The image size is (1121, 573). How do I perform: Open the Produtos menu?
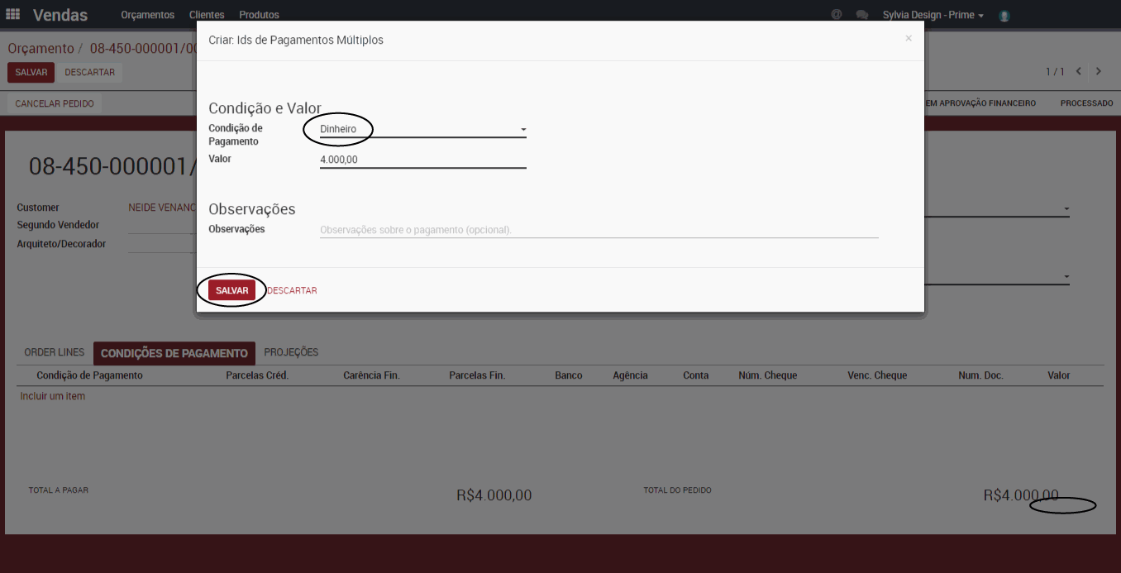(259, 15)
